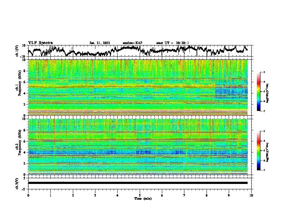Click the "4" kHz tick of ch.2 spectrogram
Screen dimensions: 283x219
coord(25,152)
